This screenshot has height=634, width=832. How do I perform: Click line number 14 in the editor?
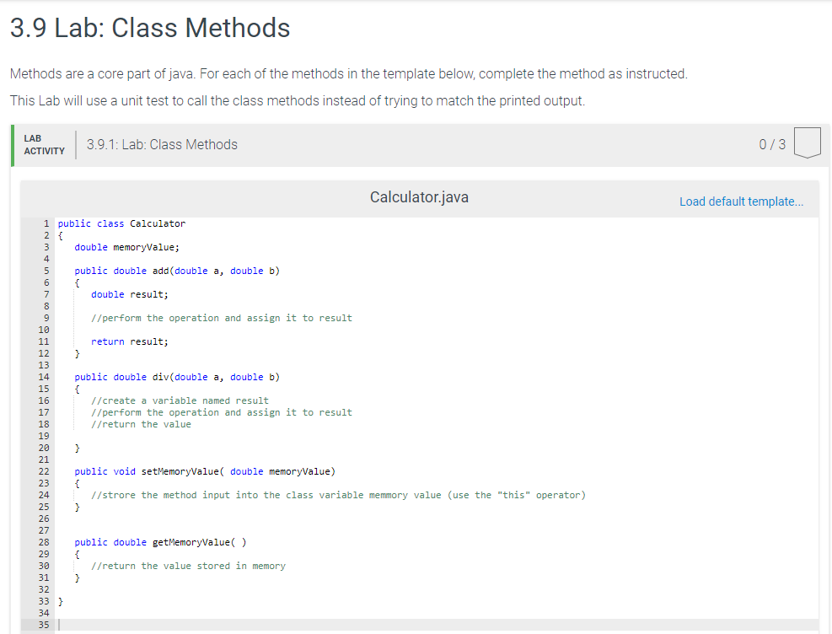(44, 376)
